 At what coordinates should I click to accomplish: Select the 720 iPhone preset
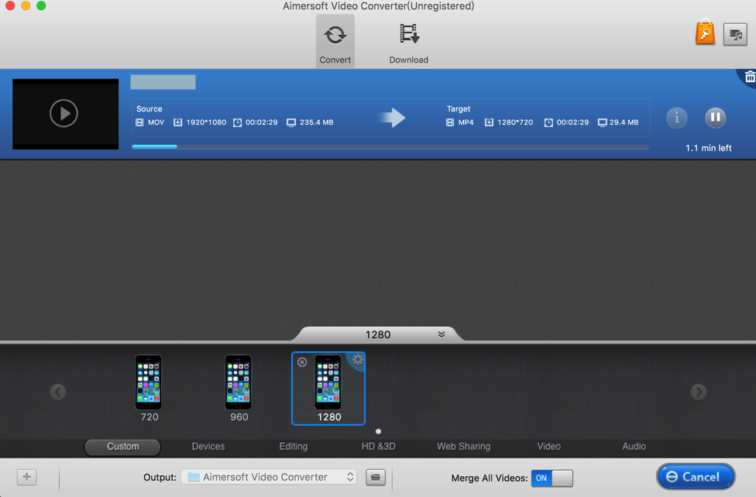149,388
